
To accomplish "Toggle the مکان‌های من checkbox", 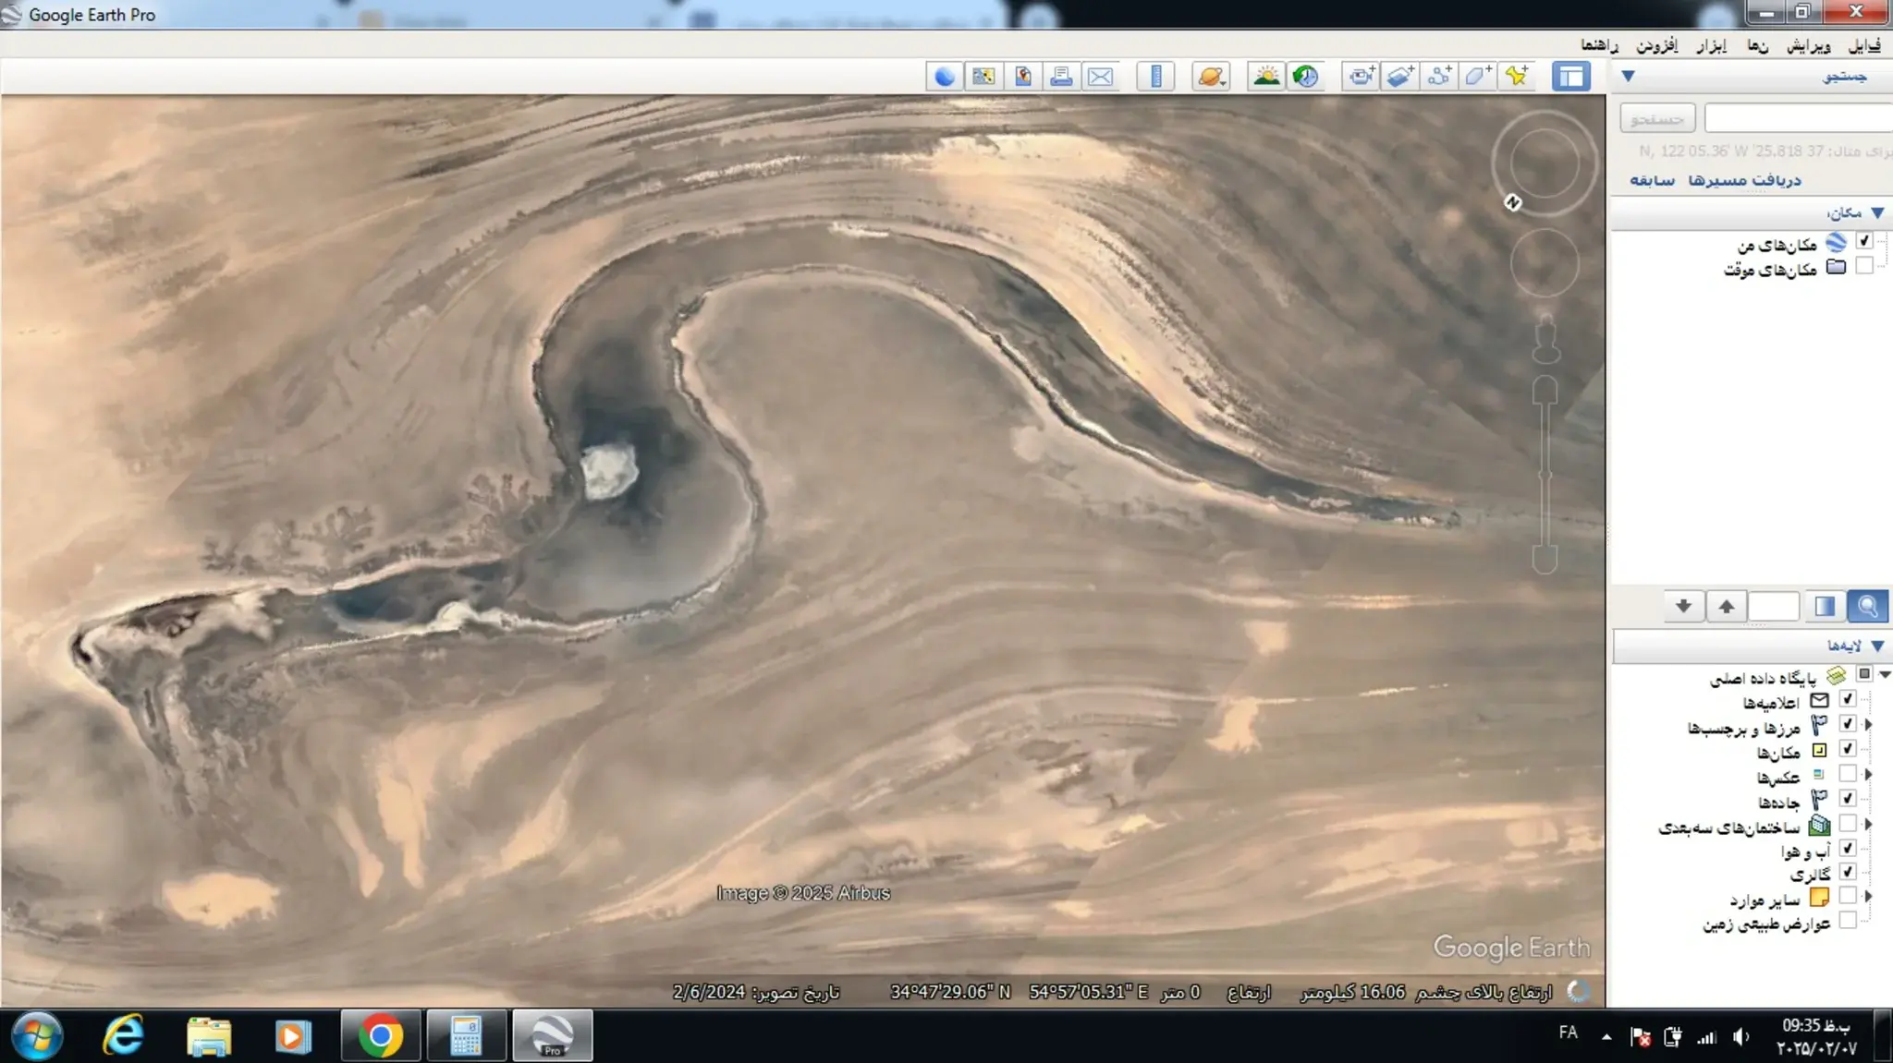I will 1864,241.
